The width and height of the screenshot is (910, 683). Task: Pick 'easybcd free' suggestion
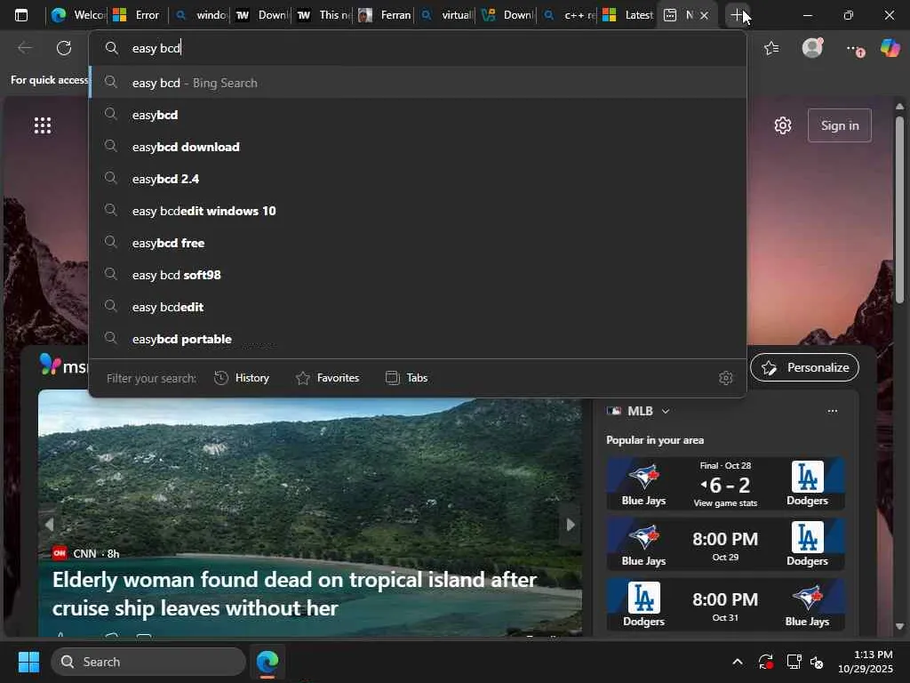point(418,243)
